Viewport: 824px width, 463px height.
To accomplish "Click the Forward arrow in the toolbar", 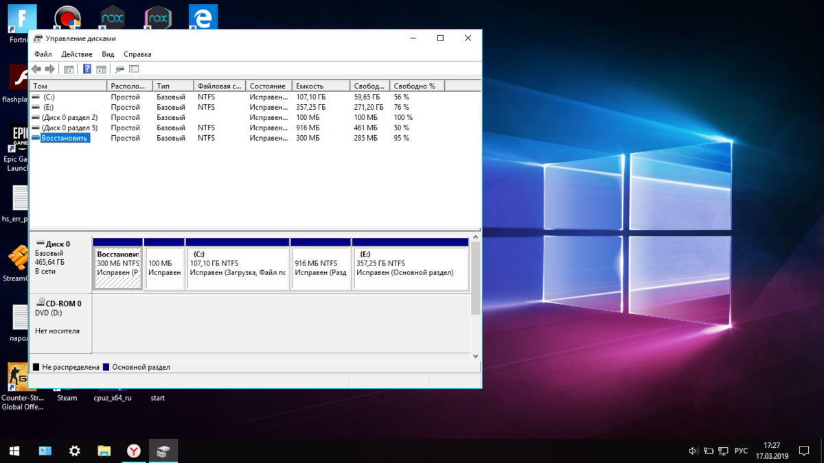I will 50,69.
